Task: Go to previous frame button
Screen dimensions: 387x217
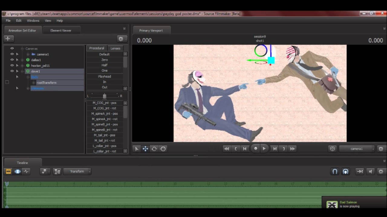Action: point(245,149)
